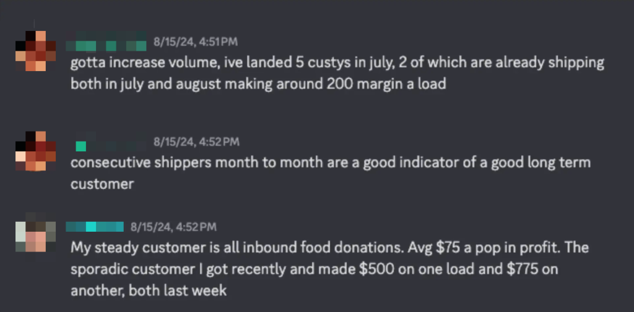This screenshot has width=634, height=312.
Task: Open avatar of the 4:51 PM message author
Action: tap(35, 51)
